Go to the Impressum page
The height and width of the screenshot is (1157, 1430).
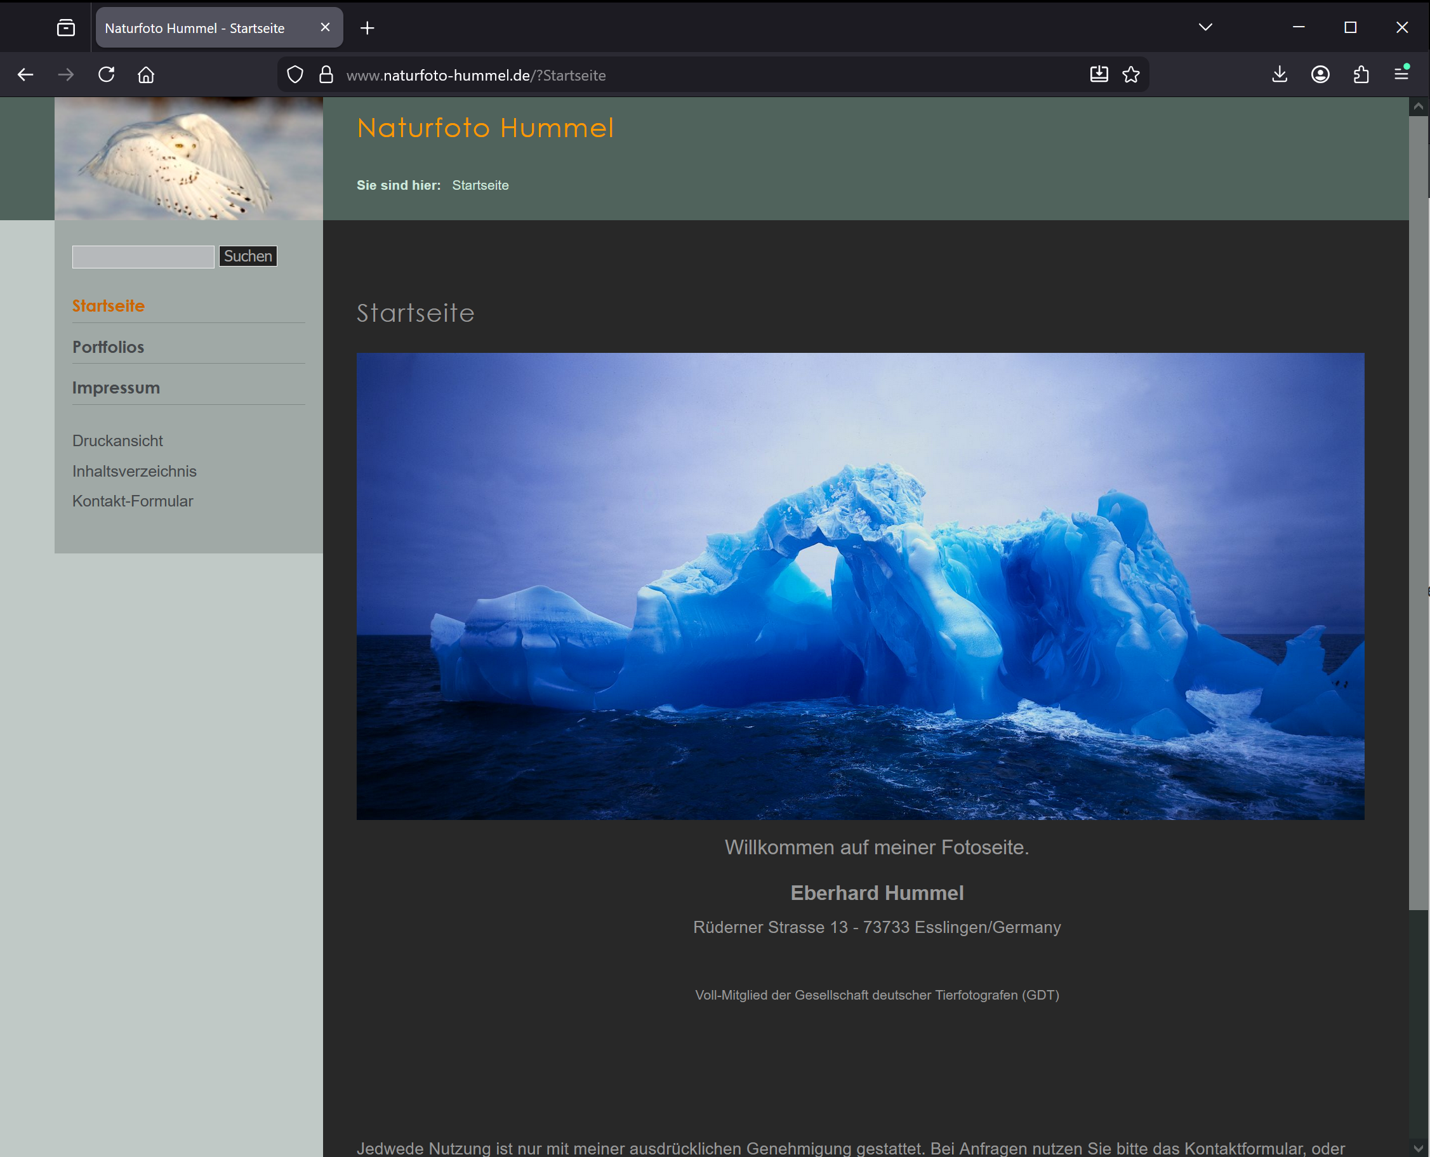pos(116,387)
